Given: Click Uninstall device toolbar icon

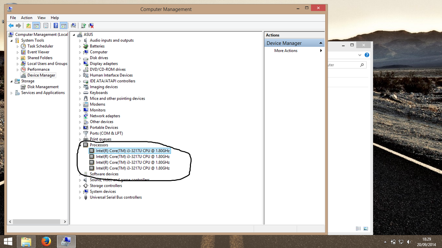Looking at the screenshot, I should pyautogui.click(x=91, y=25).
